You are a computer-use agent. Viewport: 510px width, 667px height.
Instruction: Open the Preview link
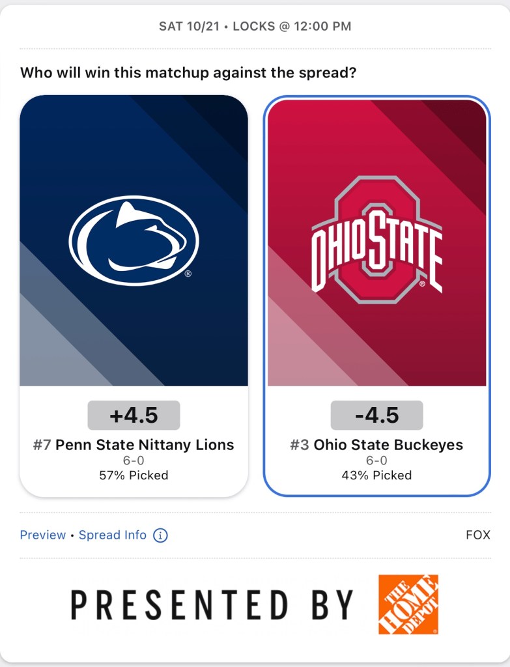[43, 535]
